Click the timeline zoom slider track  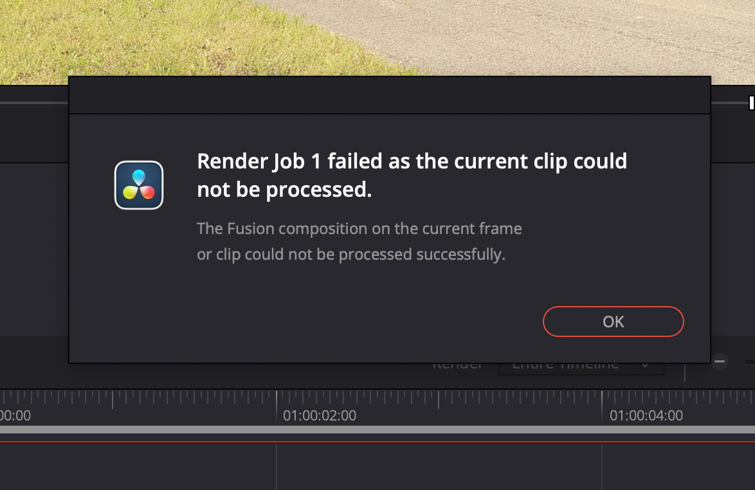(x=750, y=361)
